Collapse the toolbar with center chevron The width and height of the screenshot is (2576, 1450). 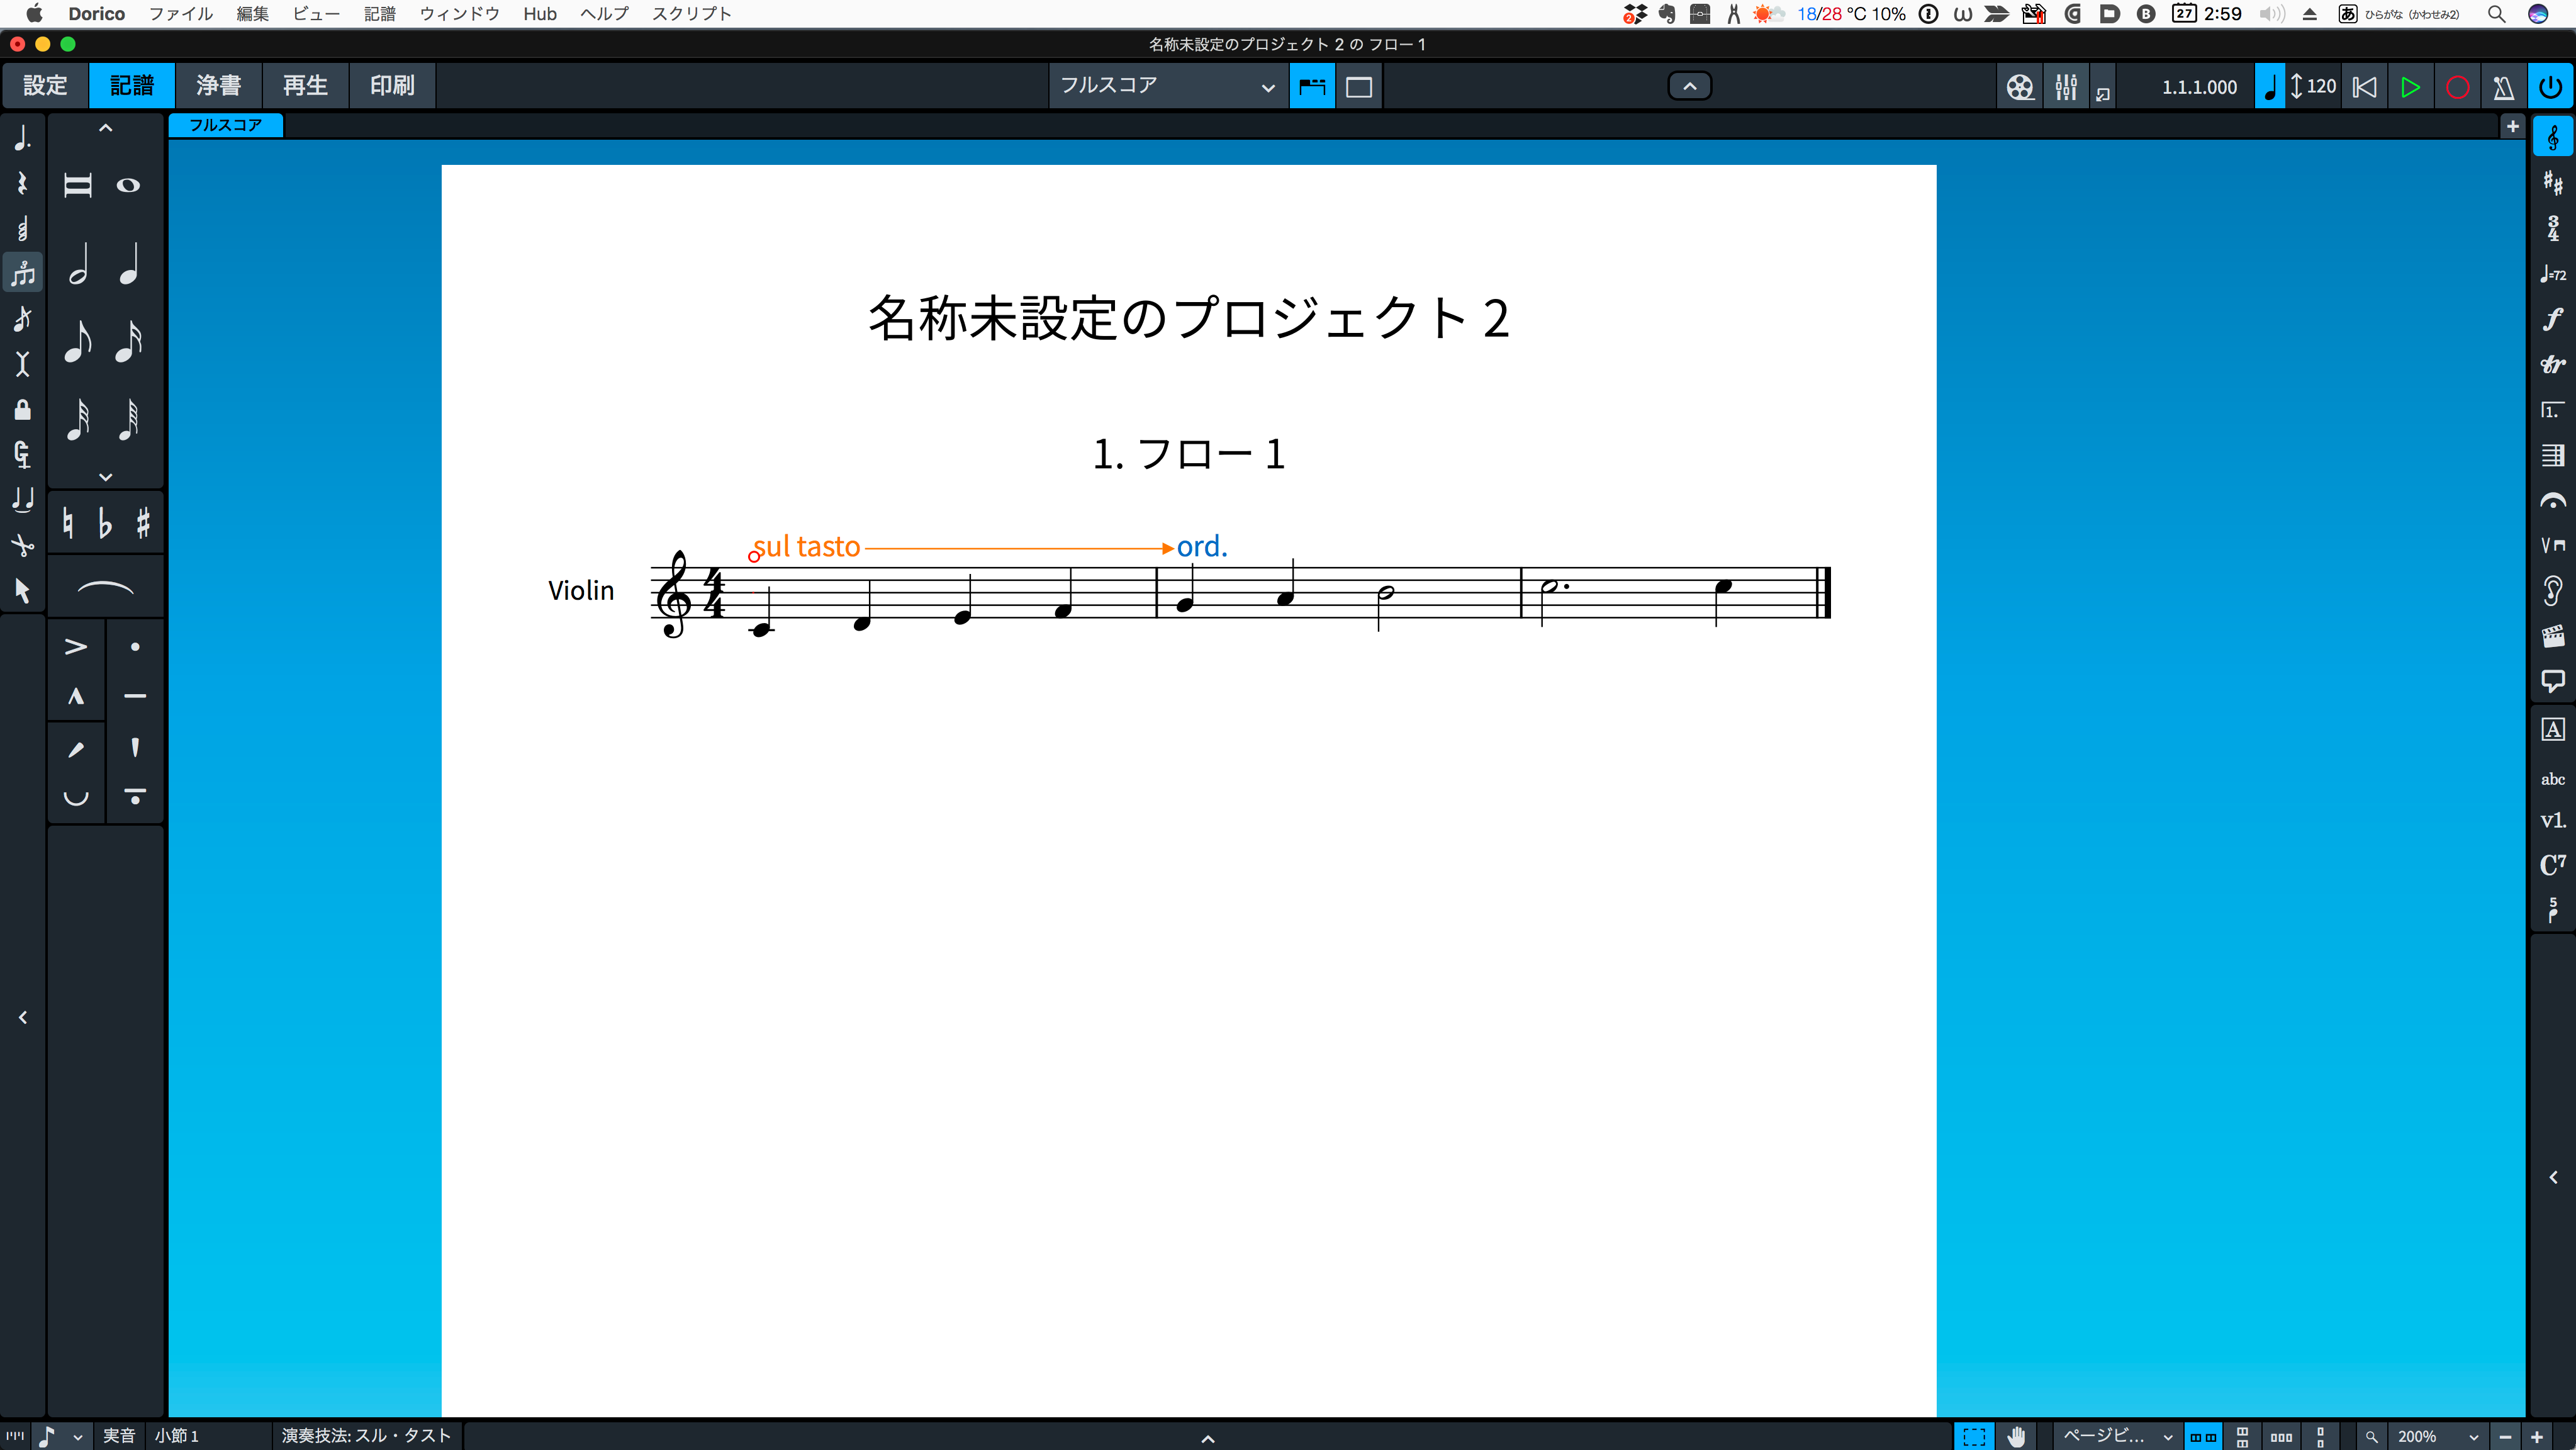[x=1689, y=86]
